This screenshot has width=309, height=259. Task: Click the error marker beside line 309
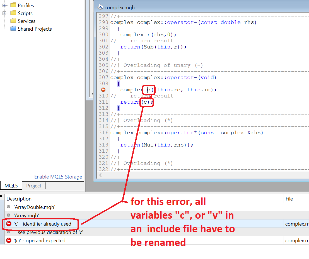pos(103,90)
